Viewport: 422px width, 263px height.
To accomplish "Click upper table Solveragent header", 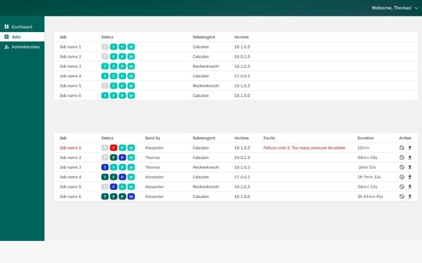I will [204, 37].
